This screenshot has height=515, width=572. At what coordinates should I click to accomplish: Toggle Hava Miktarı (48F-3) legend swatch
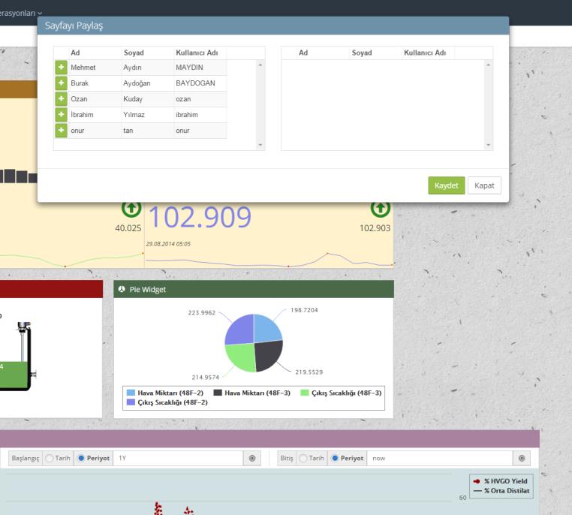pyautogui.click(x=218, y=393)
